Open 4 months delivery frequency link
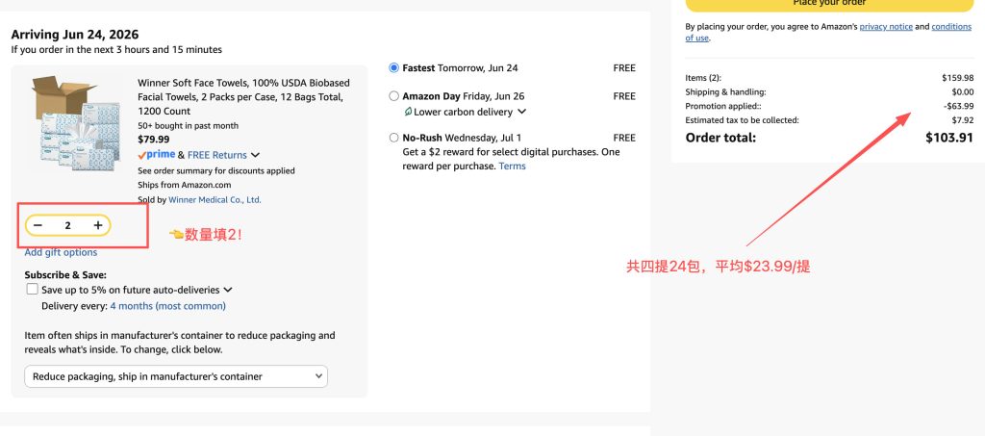Viewport: 985px width, 436px height. [167, 306]
